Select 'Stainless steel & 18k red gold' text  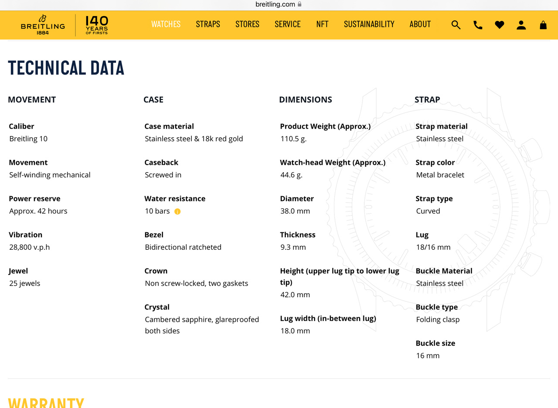[x=194, y=139]
